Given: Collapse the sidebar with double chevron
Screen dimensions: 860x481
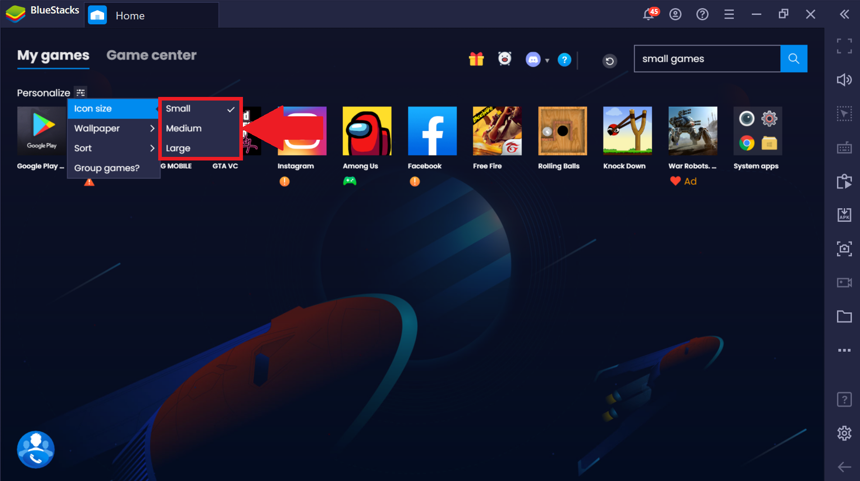Looking at the screenshot, I should tap(845, 14).
